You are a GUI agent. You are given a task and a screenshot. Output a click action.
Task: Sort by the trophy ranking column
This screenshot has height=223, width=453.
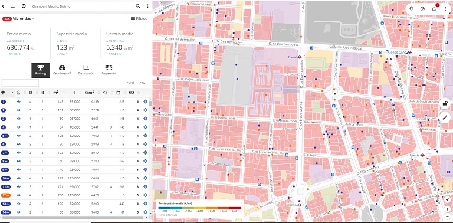tap(3, 93)
